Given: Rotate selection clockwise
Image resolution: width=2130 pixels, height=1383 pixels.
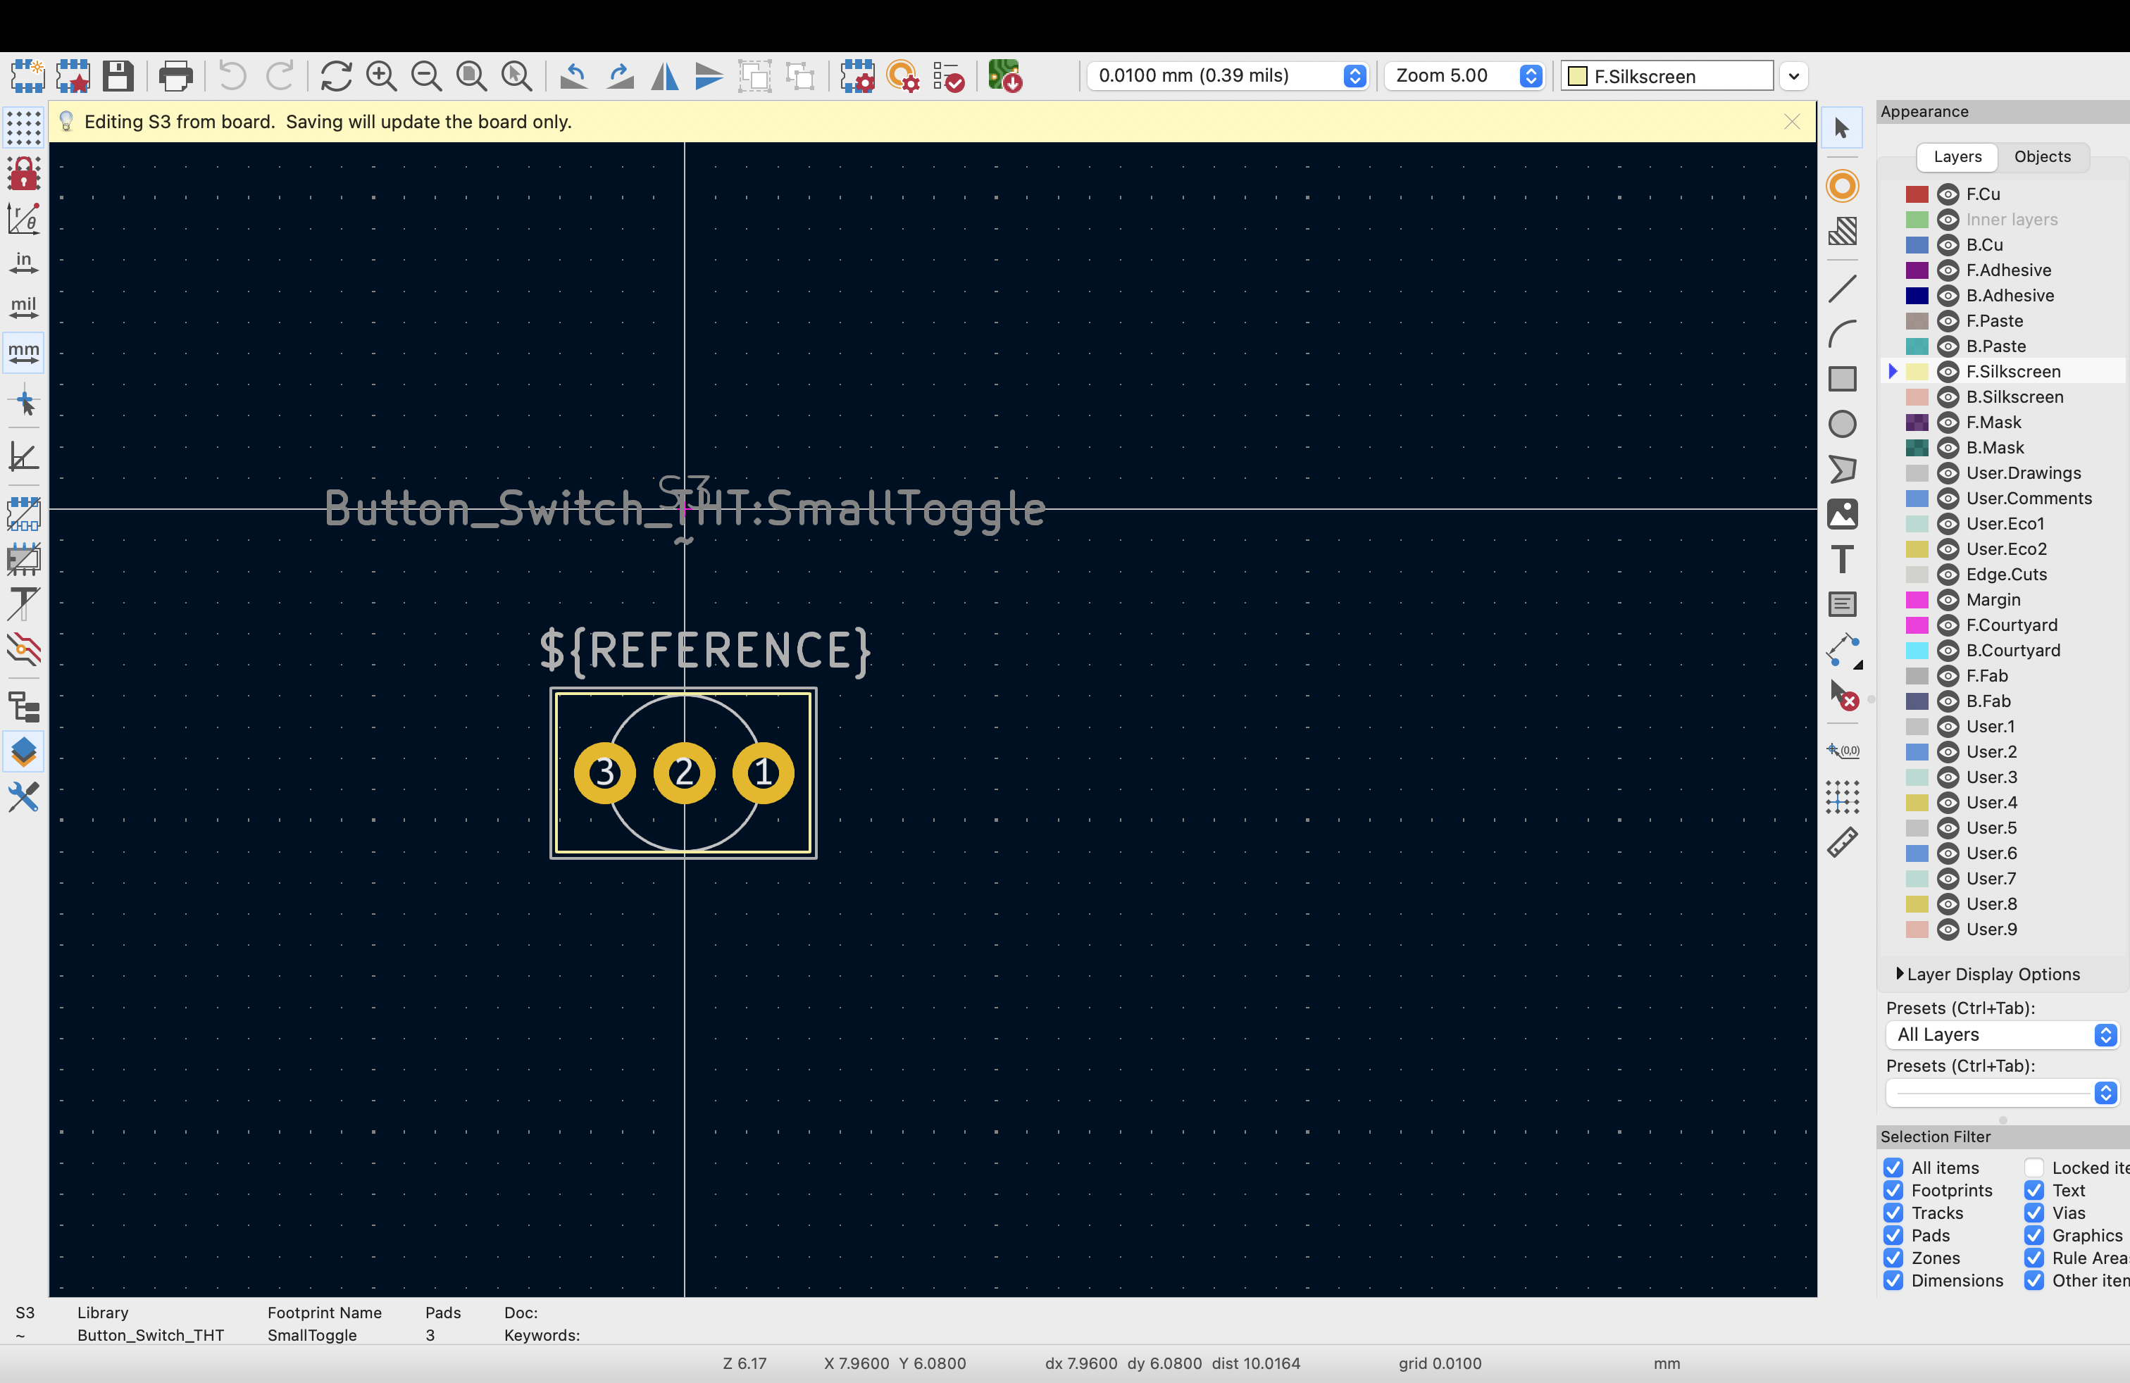Looking at the screenshot, I should (x=619, y=76).
